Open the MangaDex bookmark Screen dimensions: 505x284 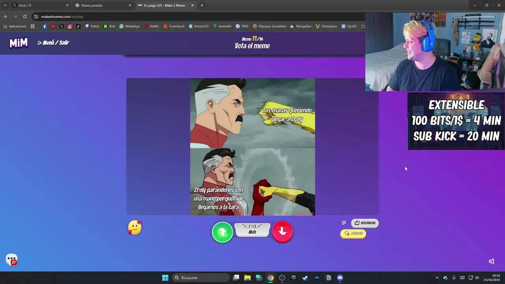(x=301, y=26)
